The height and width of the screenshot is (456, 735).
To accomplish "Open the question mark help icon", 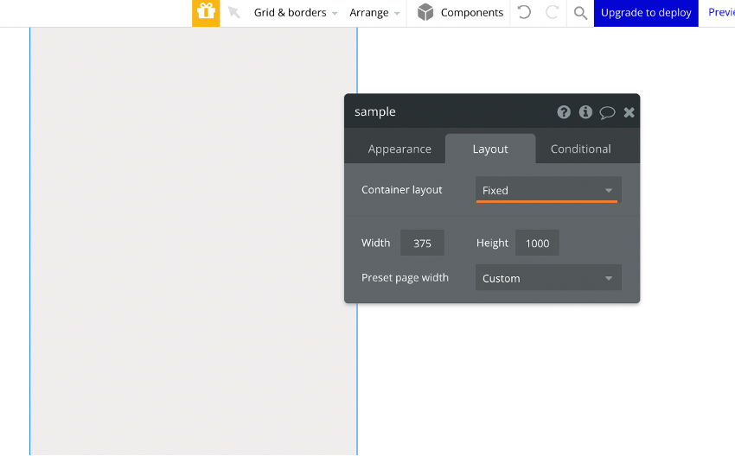I will pyautogui.click(x=564, y=112).
